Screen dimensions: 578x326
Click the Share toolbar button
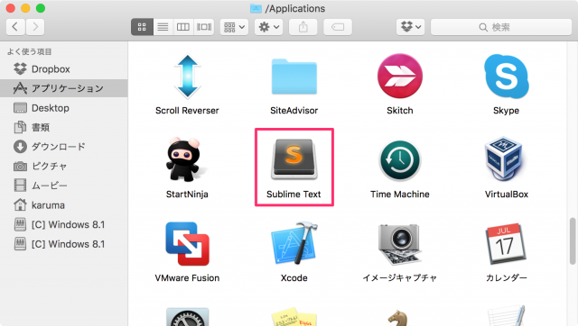click(x=303, y=27)
